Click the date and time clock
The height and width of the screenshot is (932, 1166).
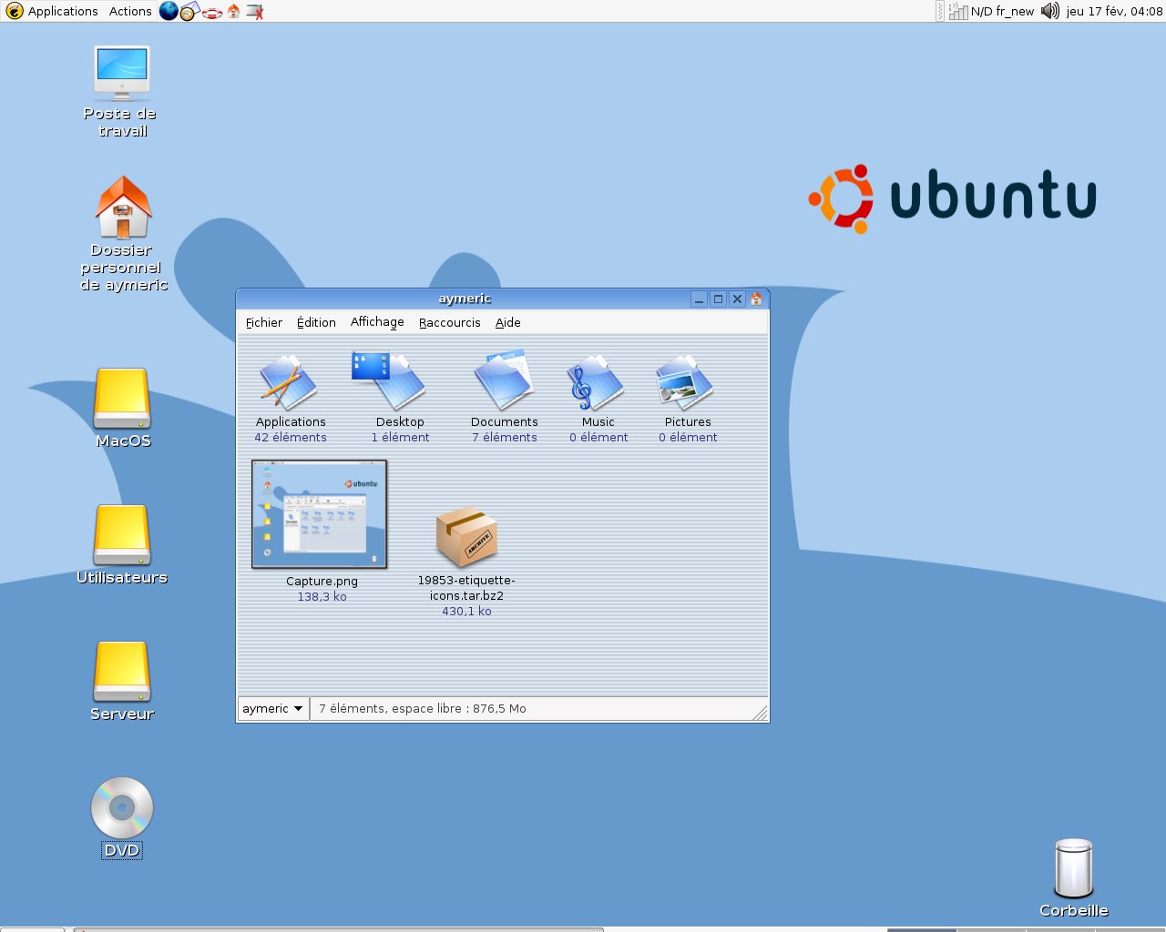pos(1114,11)
